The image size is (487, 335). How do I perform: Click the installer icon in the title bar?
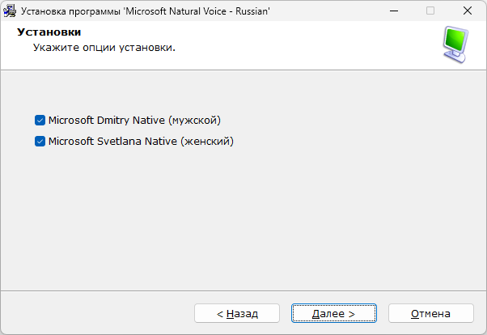11,11
